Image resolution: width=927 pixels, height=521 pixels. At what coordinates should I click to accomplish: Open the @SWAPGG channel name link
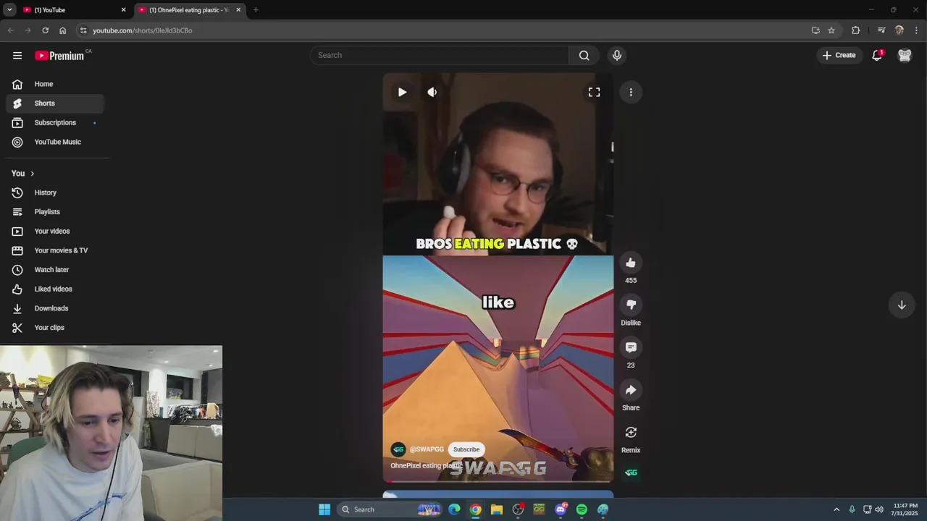pyautogui.click(x=427, y=449)
